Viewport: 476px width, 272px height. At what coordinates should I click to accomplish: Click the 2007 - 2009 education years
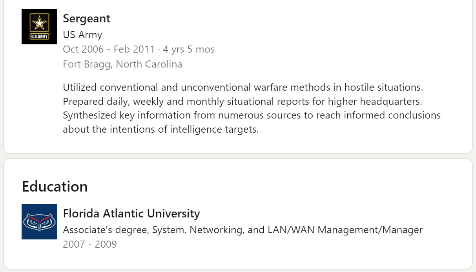point(89,244)
